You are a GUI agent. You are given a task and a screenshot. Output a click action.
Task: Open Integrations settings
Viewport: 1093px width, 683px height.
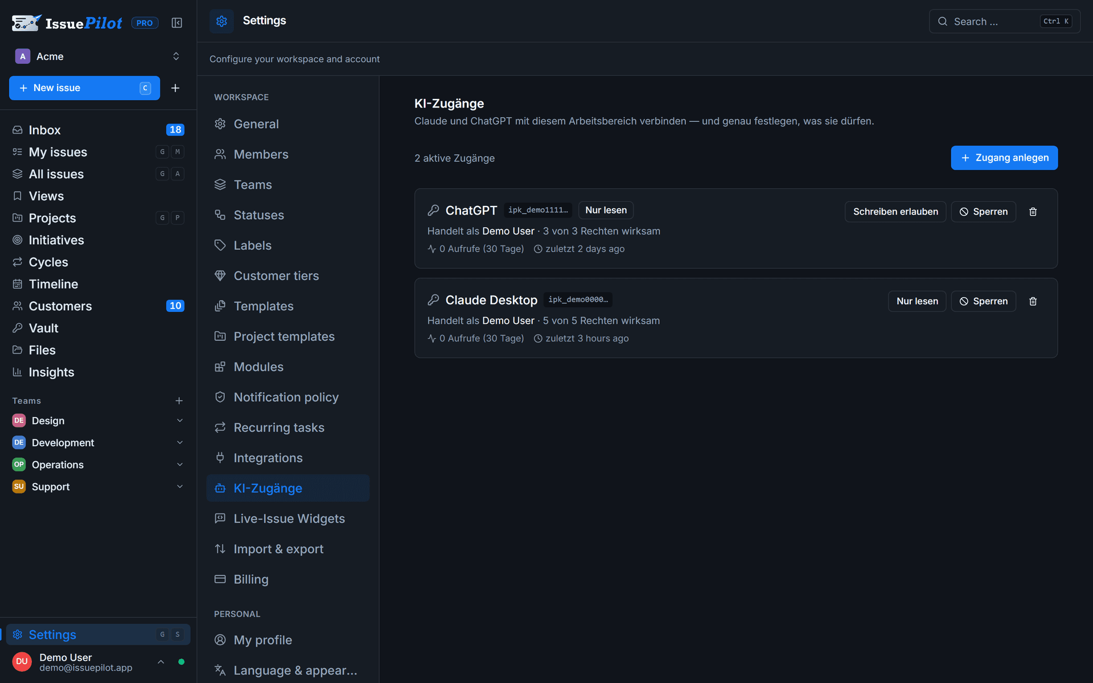pyautogui.click(x=288, y=458)
